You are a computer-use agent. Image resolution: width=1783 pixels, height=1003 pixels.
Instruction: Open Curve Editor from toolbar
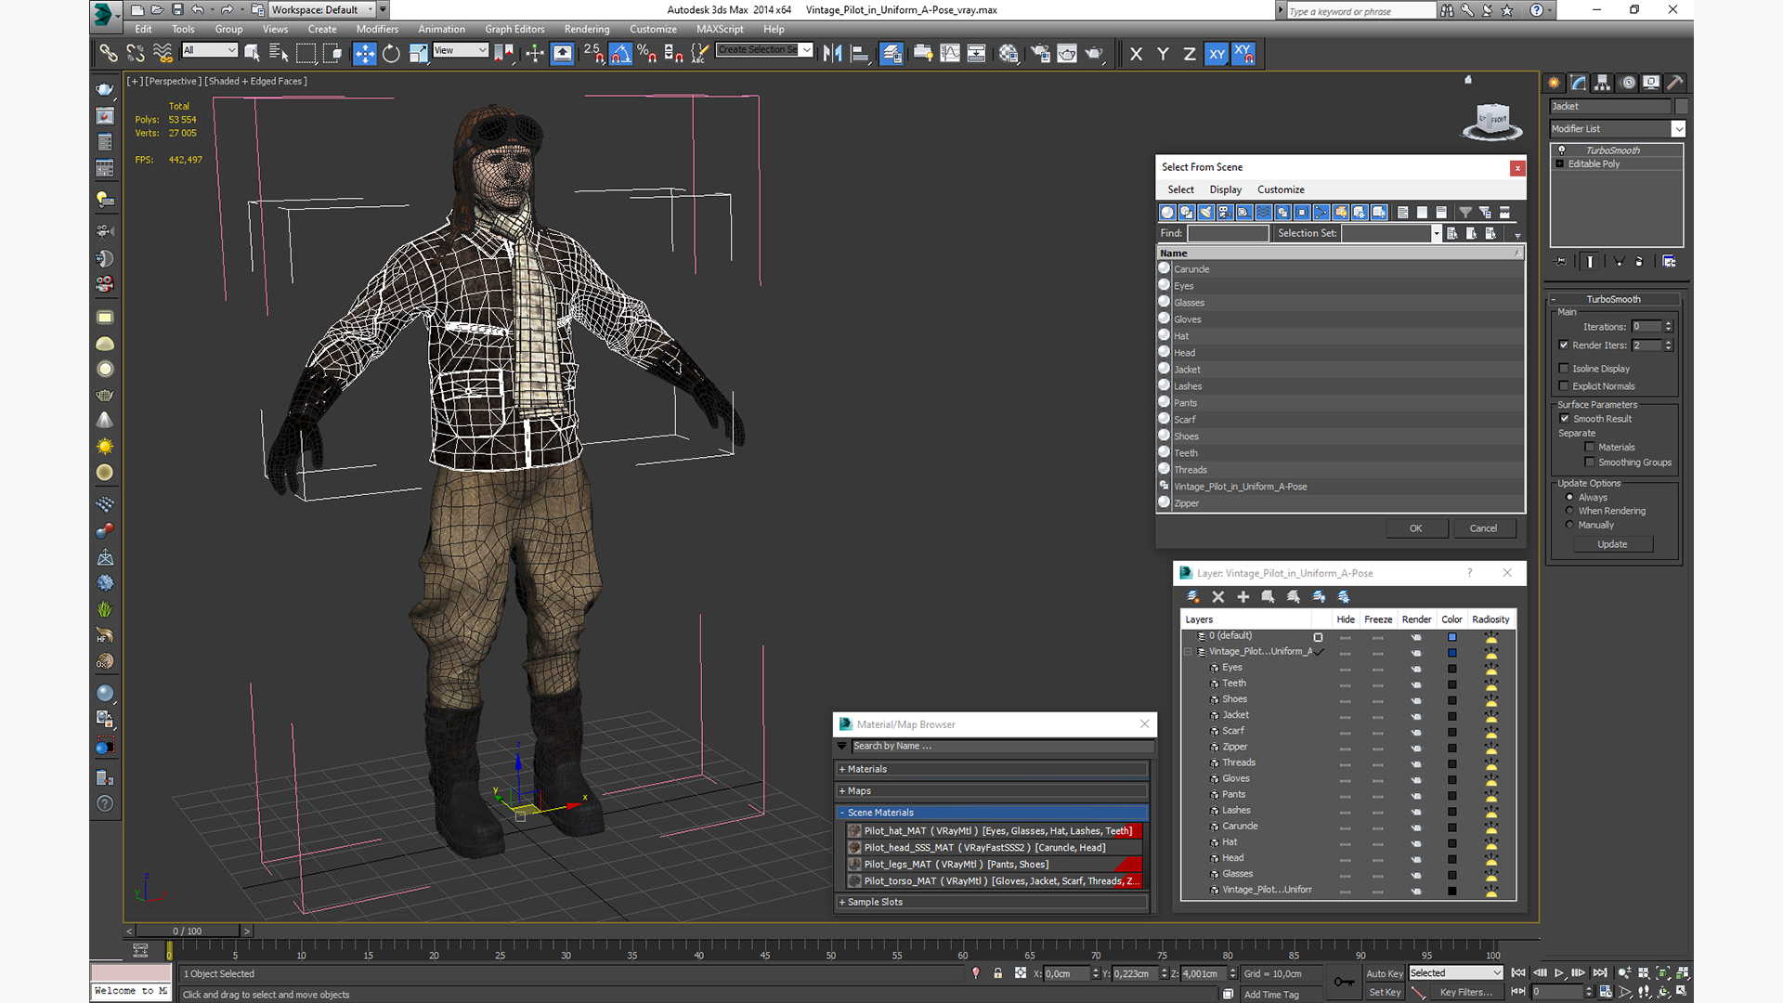pyautogui.click(x=950, y=54)
